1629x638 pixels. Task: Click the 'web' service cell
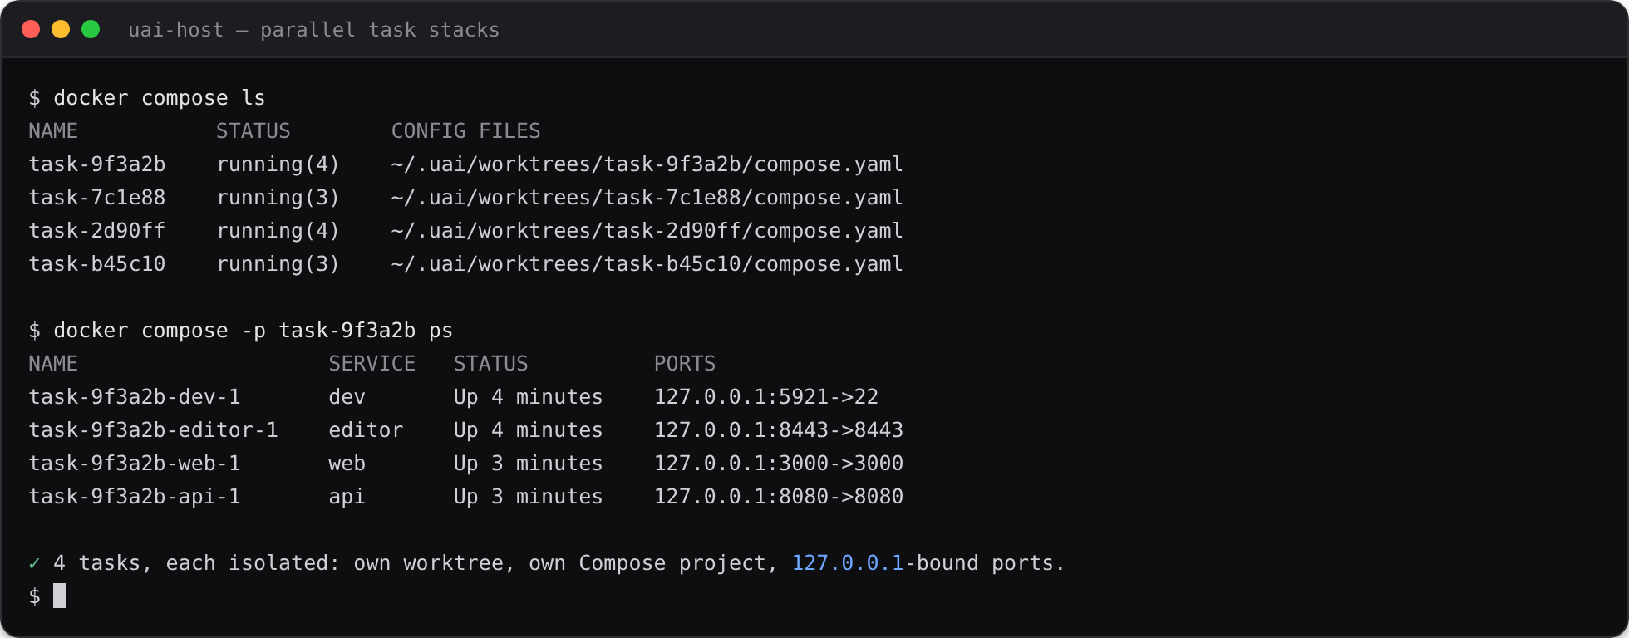(347, 464)
